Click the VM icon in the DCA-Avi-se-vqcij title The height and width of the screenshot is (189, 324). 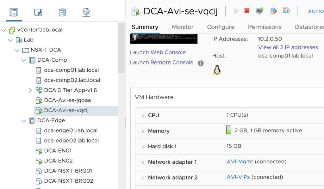click(135, 12)
